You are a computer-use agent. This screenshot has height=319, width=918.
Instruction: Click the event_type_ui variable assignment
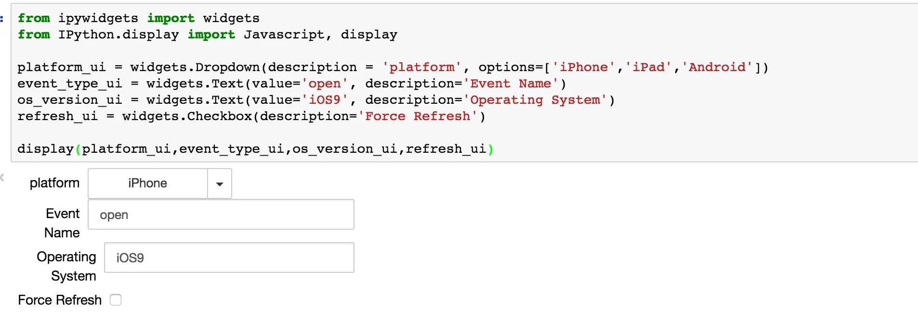pos(69,84)
